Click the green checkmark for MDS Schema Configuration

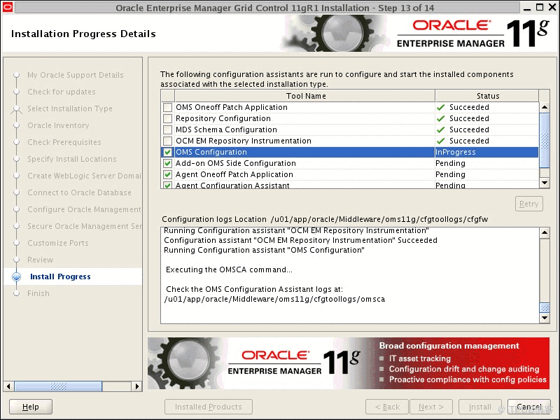(441, 129)
